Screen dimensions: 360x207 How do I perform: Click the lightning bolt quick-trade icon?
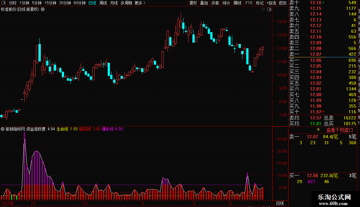point(318,130)
